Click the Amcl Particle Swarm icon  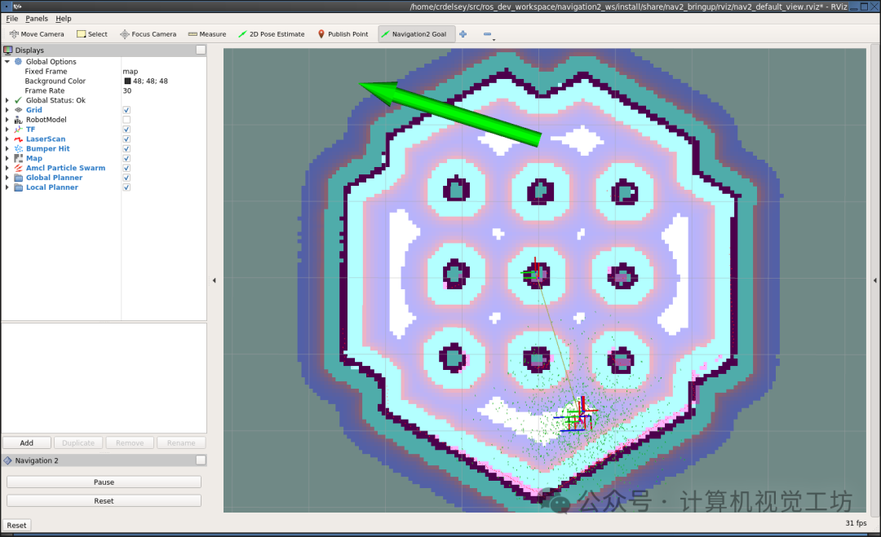19,168
